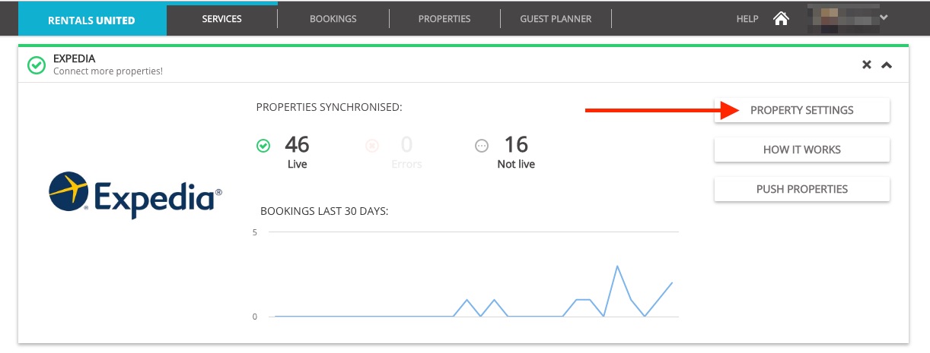Click the green Live status icon
This screenshot has width=930, height=353.
click(x=263, y=146)
